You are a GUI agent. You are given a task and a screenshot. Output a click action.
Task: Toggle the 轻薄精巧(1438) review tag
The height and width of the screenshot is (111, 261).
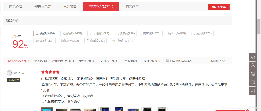pyautogui.click(x=72, y=33)
